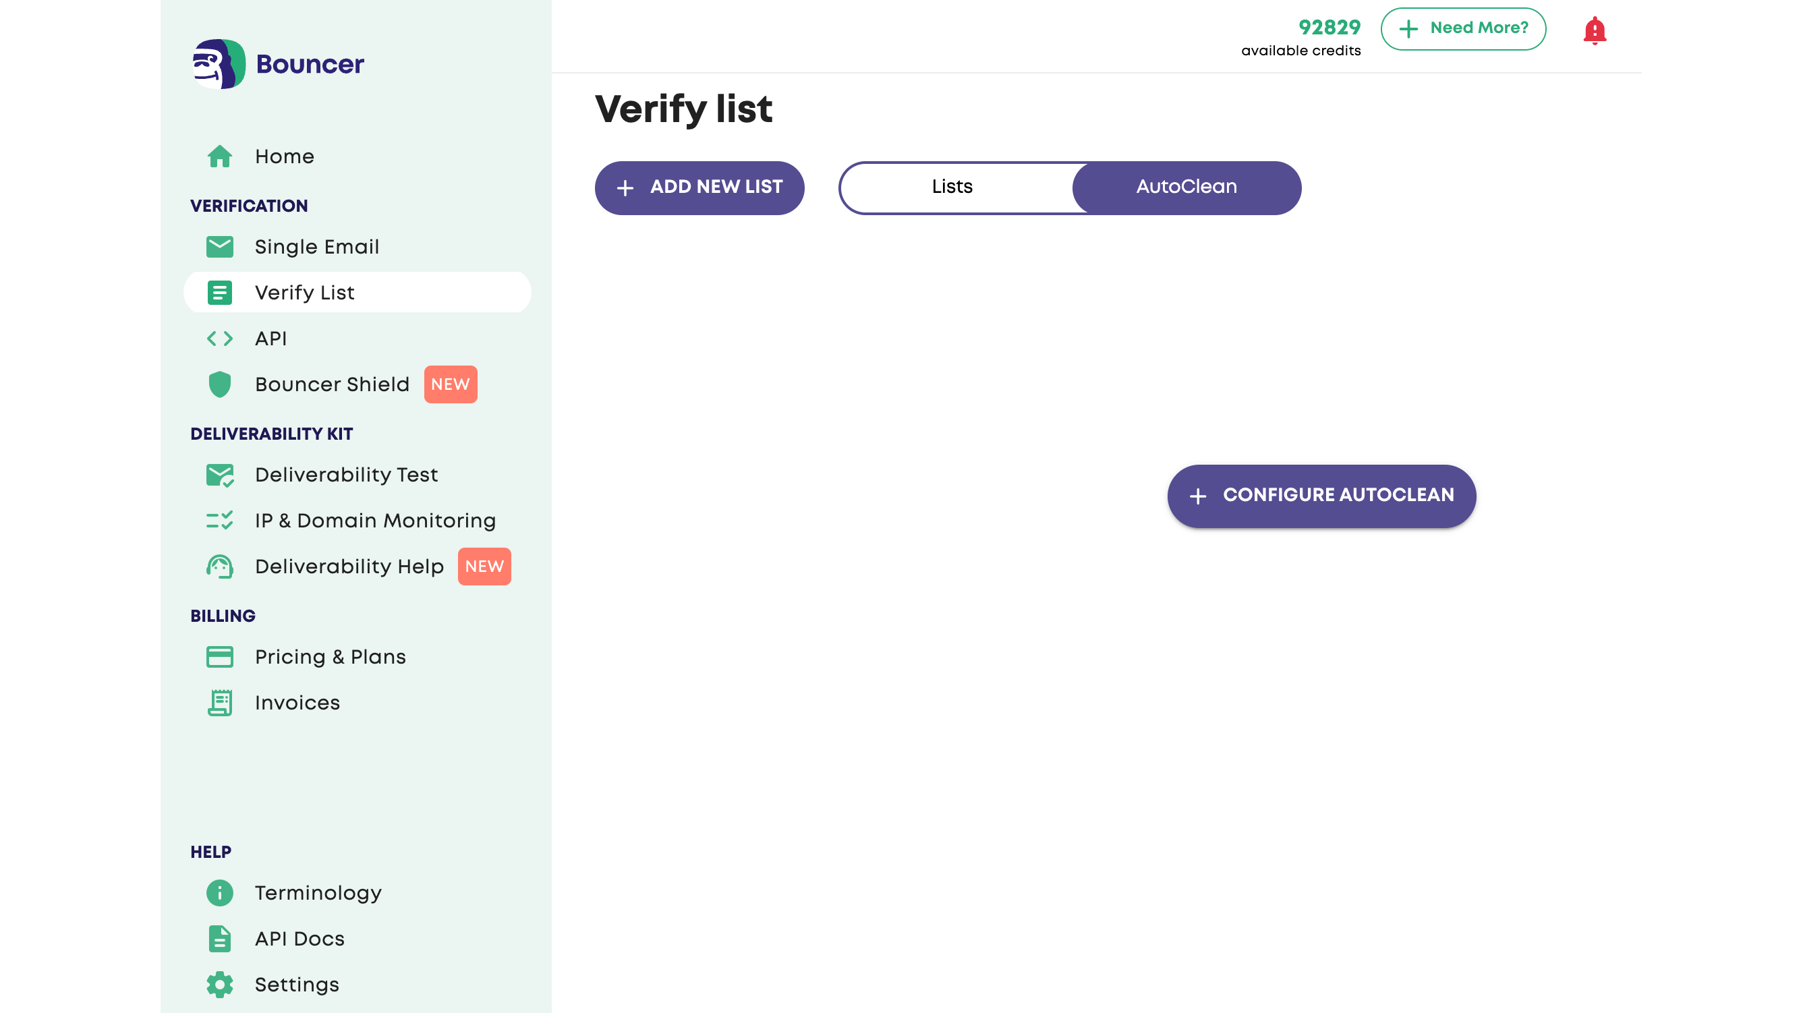Click the CONFIGURE AUTOCLEAN button
1801x1013 pixels.
[1321, 496]
